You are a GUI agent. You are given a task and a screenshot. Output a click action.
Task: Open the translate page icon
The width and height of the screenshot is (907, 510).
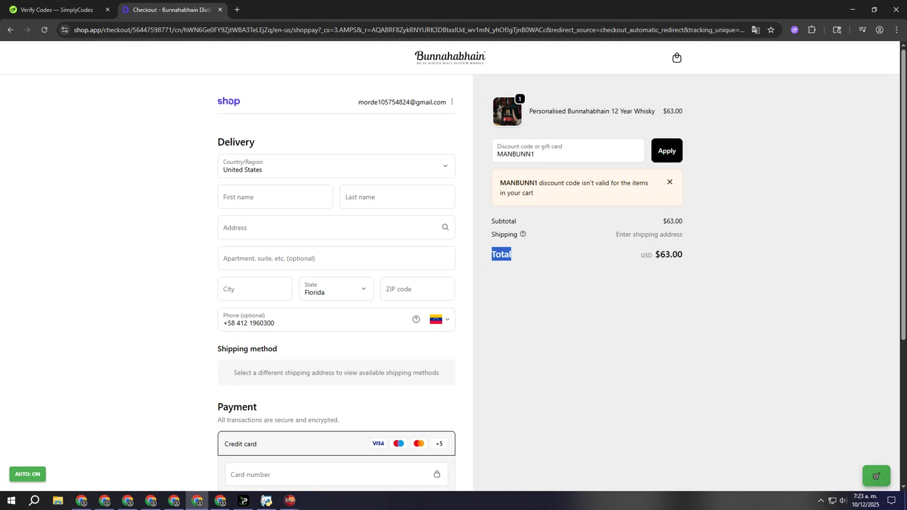(756, 30)
